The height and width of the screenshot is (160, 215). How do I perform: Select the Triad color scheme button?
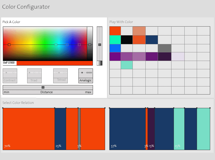click(x=34, y=76)
